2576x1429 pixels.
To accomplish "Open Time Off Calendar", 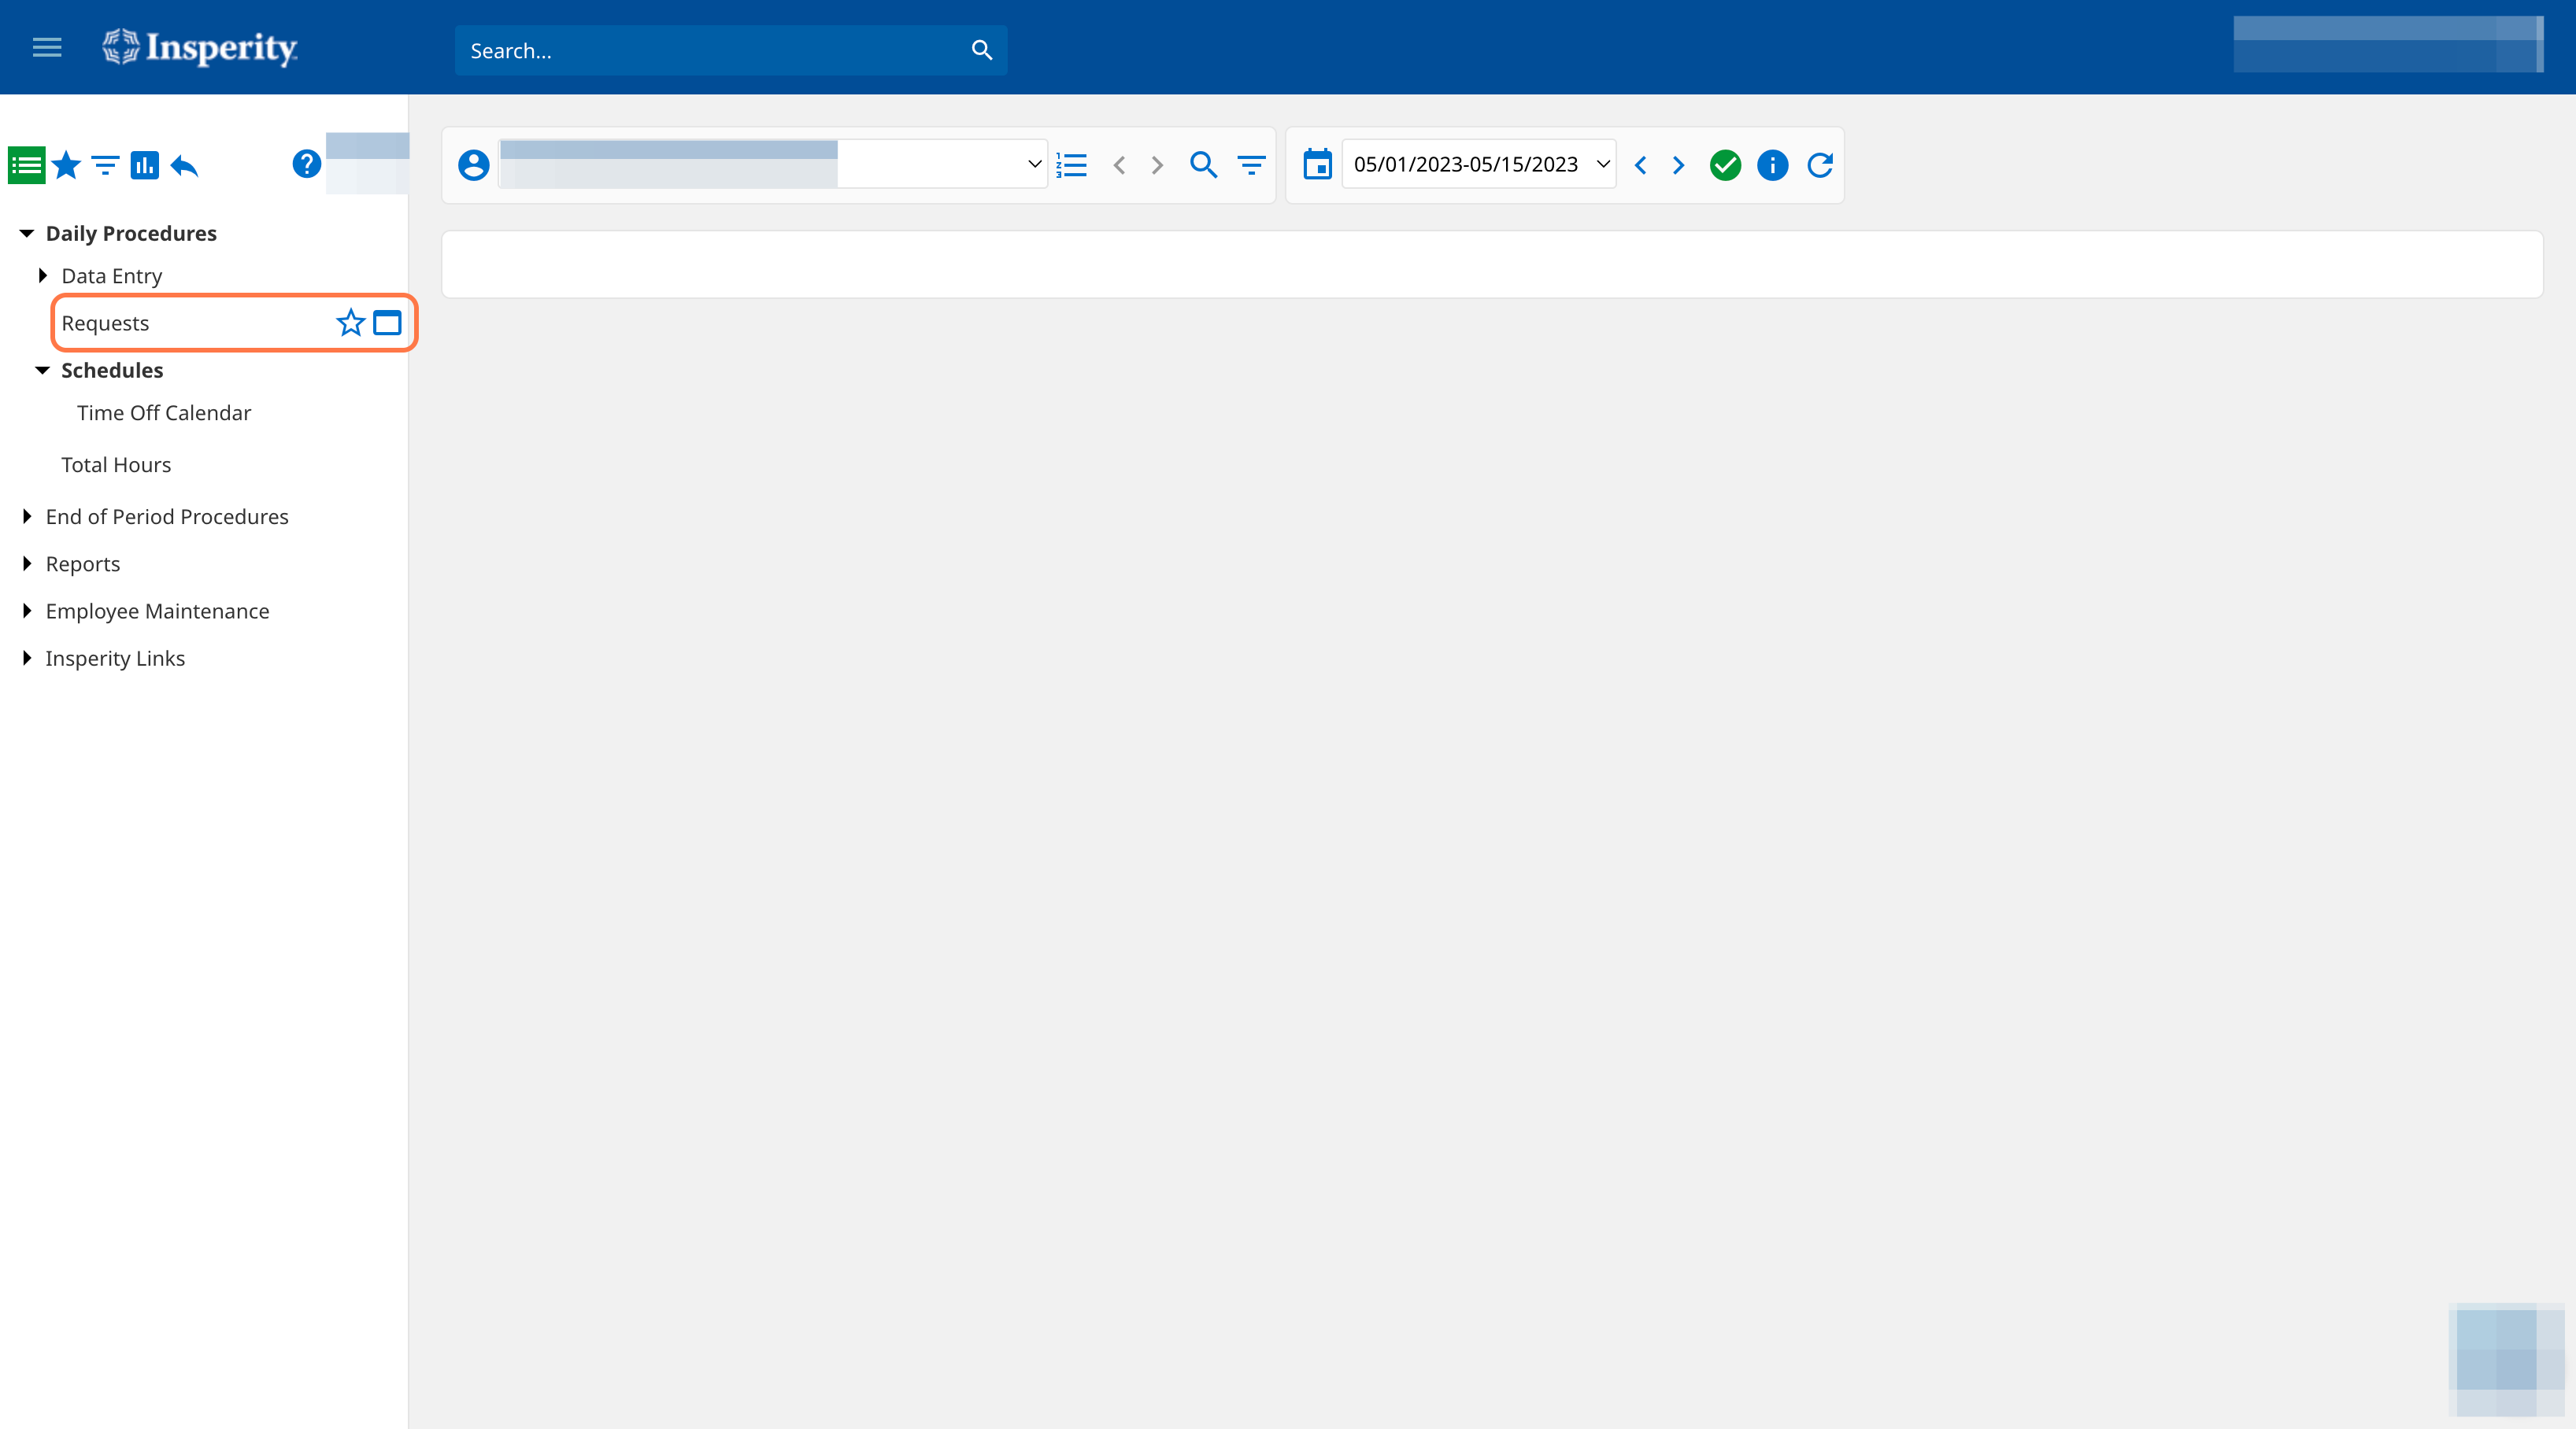I will [x=164, y=412].
